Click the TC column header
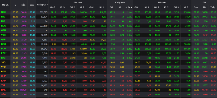Viewport: 217px width, 98px height. [15, 5]
